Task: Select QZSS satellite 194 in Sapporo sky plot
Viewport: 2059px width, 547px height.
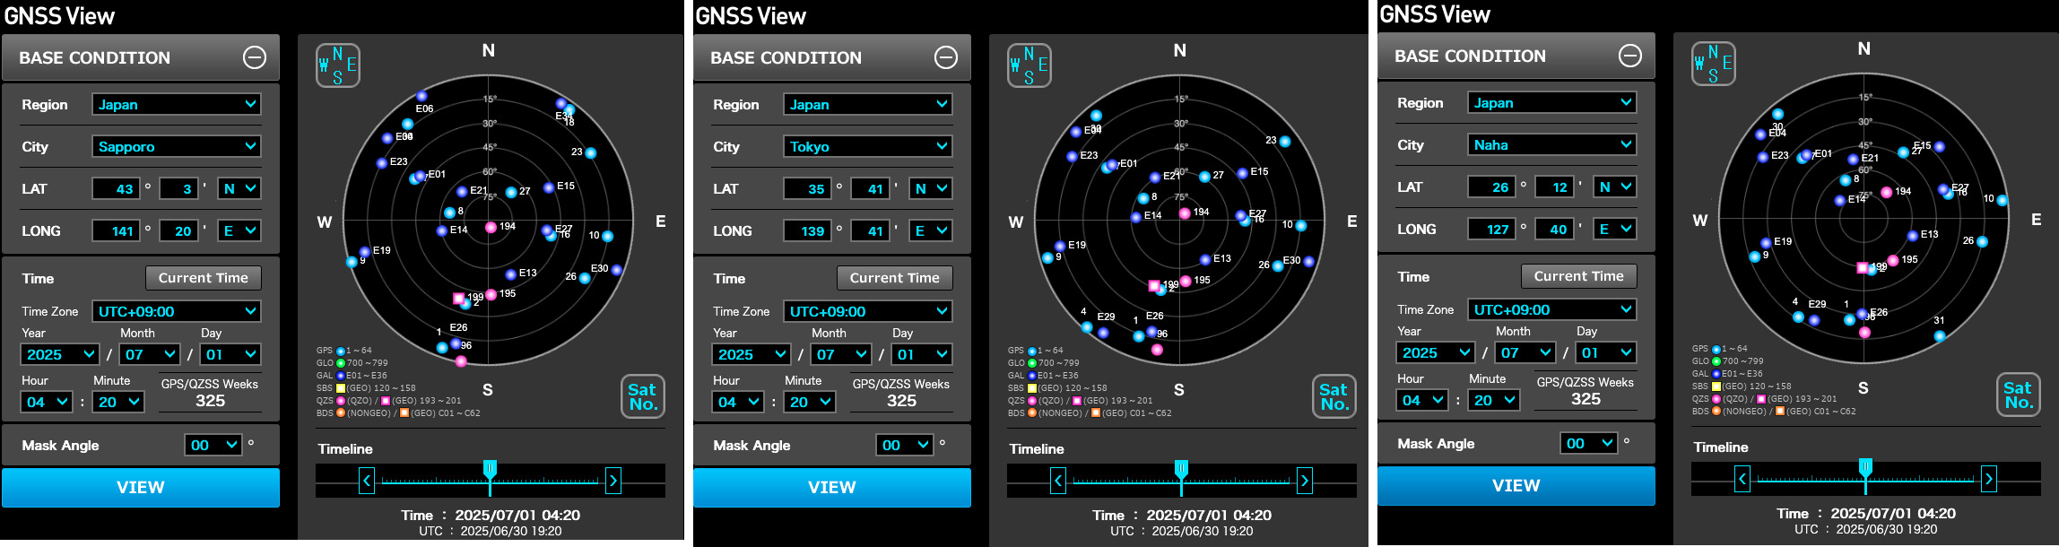Action: 491,227
